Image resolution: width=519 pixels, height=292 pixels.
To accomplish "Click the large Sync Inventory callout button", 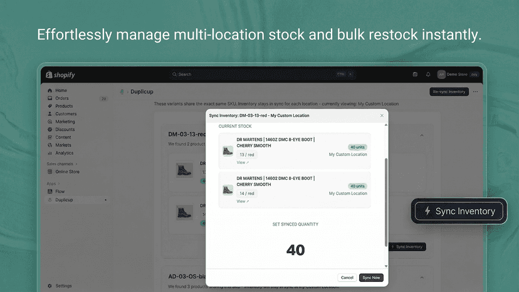I will point(459,211).
